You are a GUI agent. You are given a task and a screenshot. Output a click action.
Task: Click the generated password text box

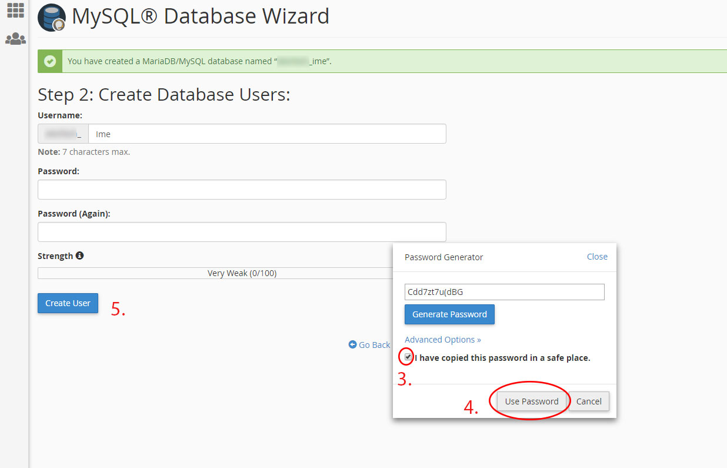[504, 292]
